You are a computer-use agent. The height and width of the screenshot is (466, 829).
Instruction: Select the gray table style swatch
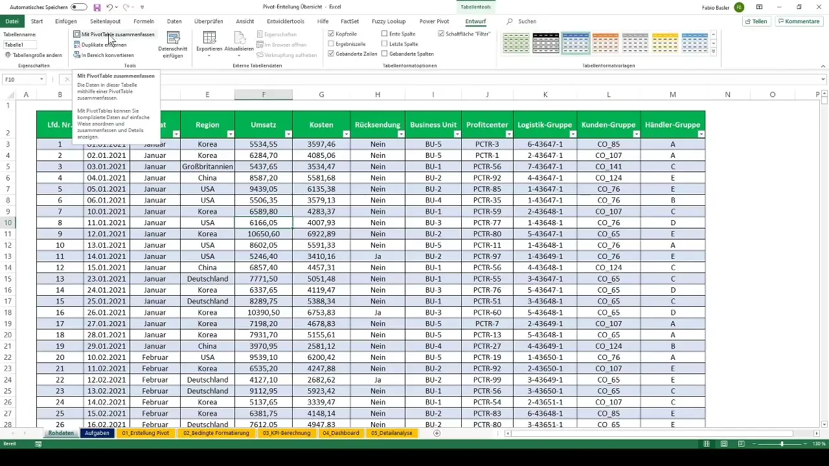[635, 43]
